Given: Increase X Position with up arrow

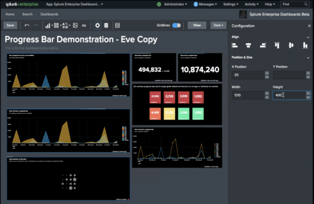Looking at the screenshot, I should coord(267,73).
